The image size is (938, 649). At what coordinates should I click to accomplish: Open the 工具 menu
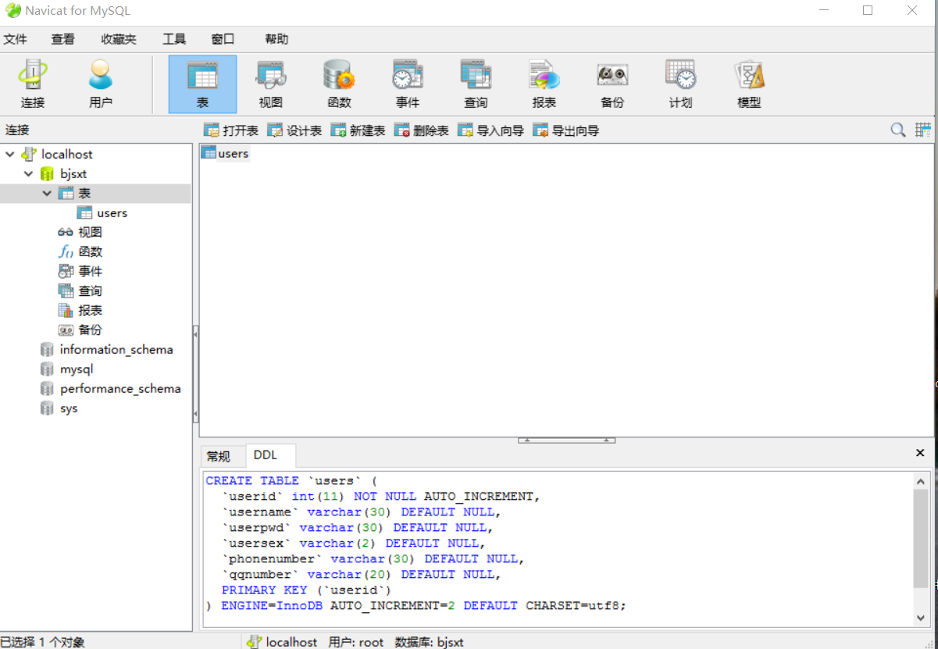click(x=174, y=39)
